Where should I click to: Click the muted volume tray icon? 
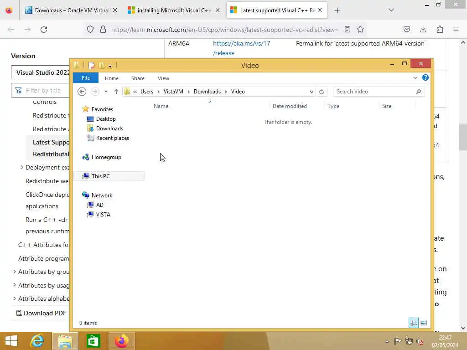click(x=420, y=341)
